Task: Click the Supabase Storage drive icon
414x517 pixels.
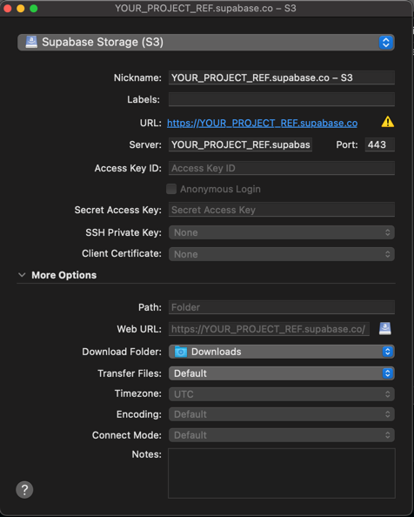Action: pyautogui.click(x=31, y=42)
